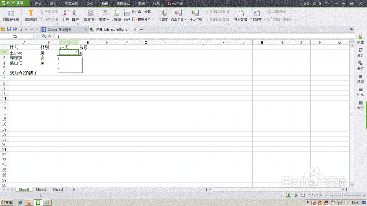This screenshot has width=367, height=206.
Task: Switch to the 插入 ribbon tab
Action: [x=53, y=4]
